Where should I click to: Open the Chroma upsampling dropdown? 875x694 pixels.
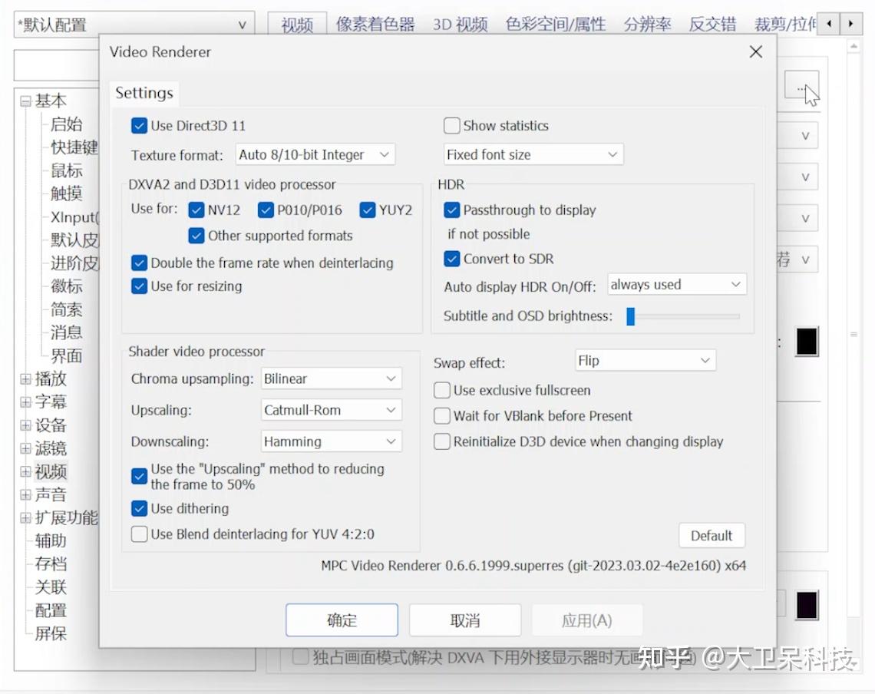[331, 378]
